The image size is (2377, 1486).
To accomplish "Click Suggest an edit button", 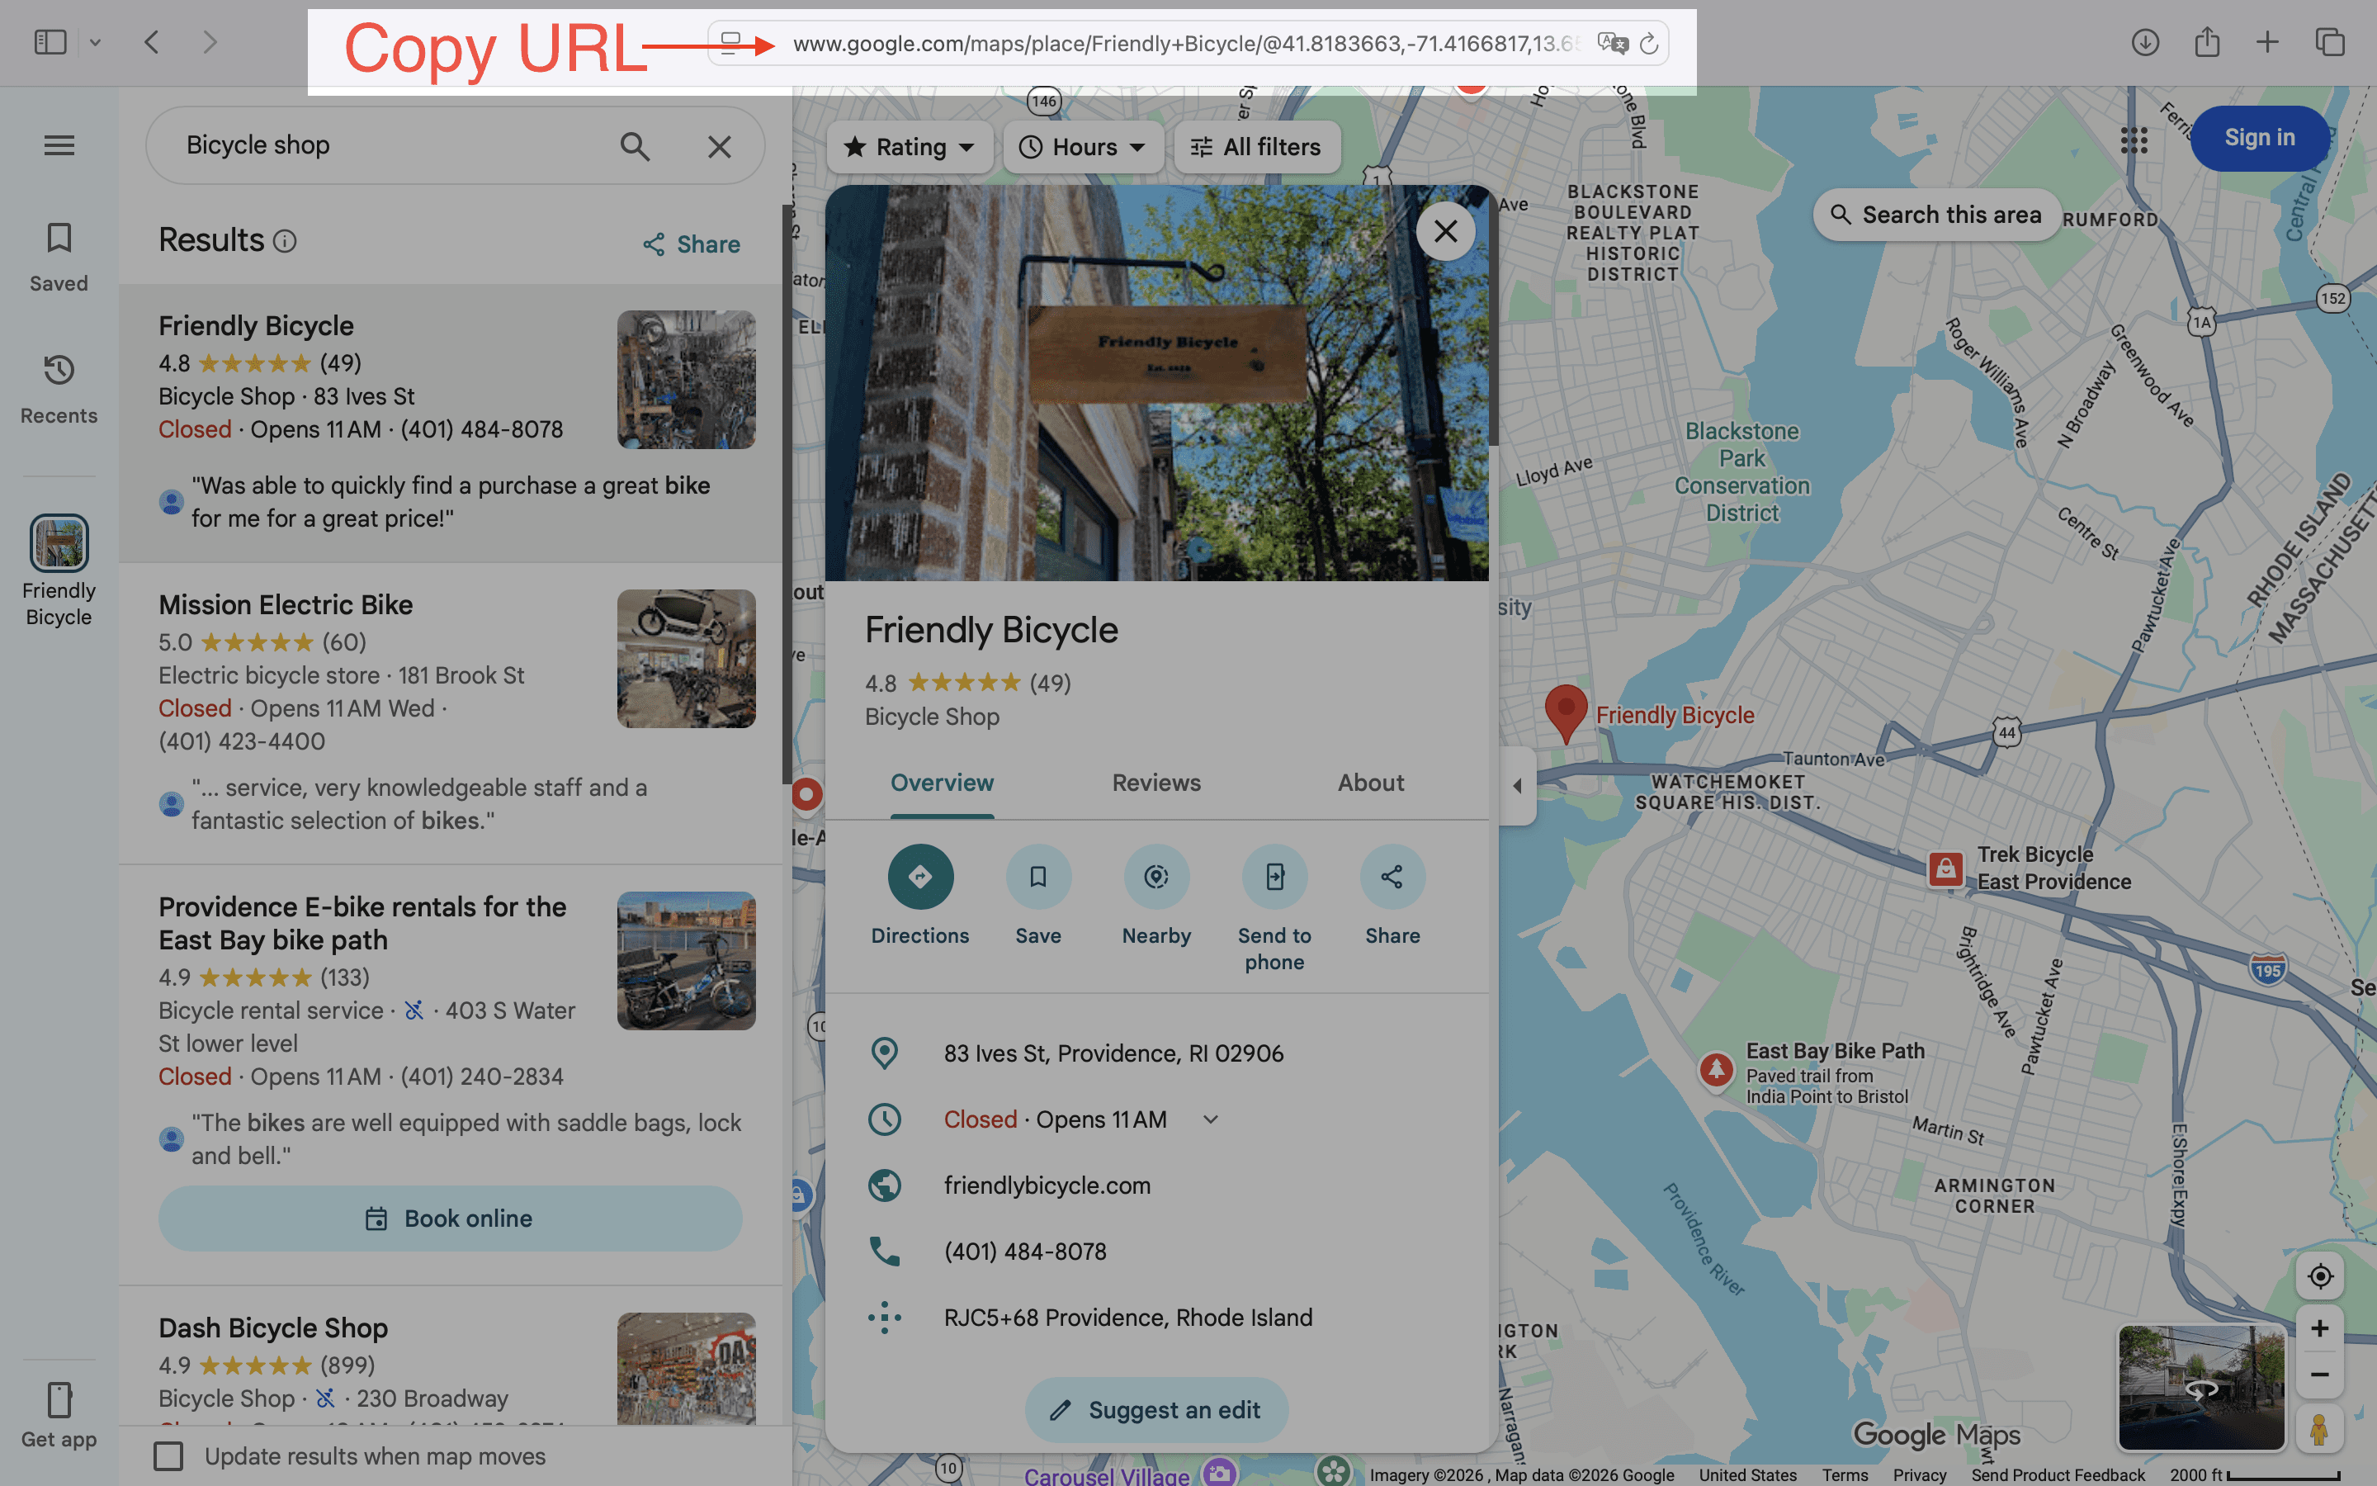I will coord(1156,1410).
